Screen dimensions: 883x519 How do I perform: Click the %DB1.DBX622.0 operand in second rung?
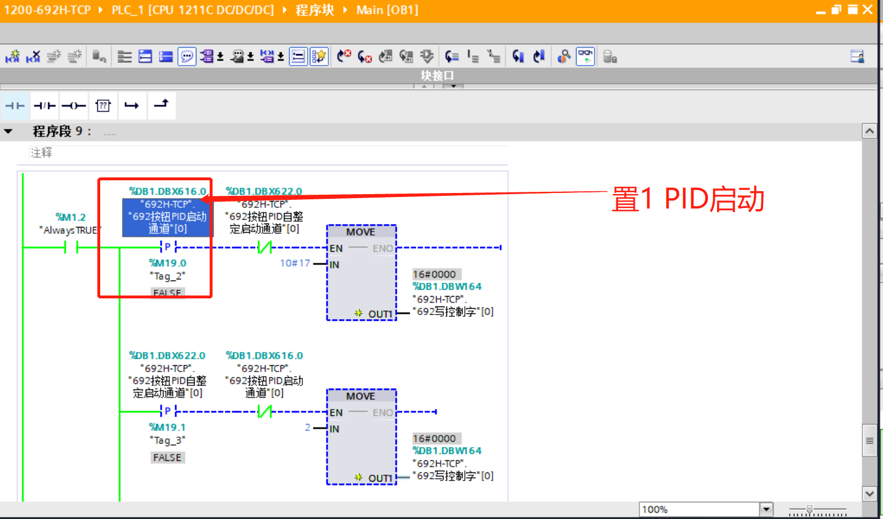tap(167, 355)
